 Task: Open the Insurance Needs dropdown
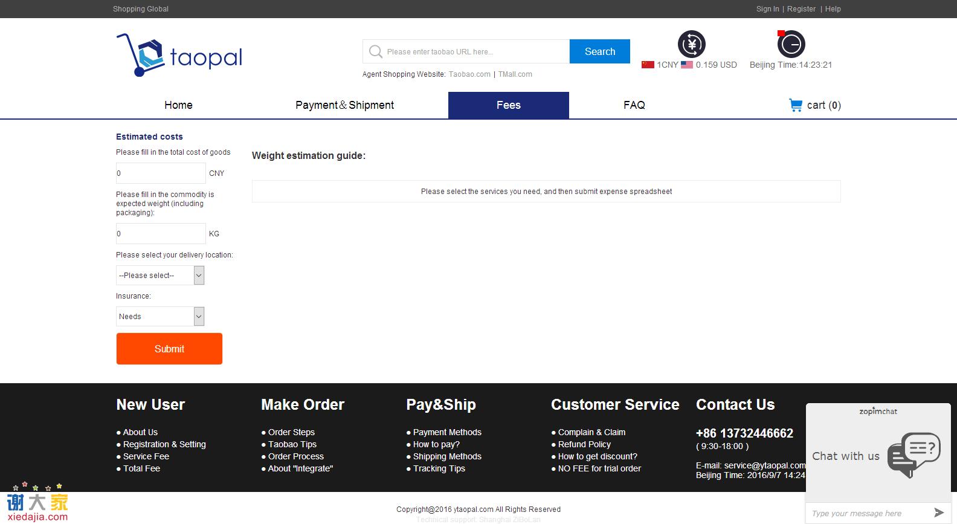160,317
